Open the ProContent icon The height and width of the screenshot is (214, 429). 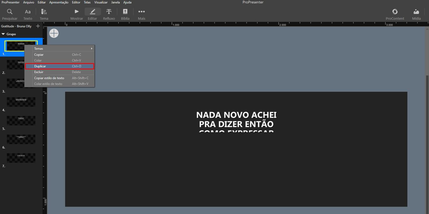point(395,12)
